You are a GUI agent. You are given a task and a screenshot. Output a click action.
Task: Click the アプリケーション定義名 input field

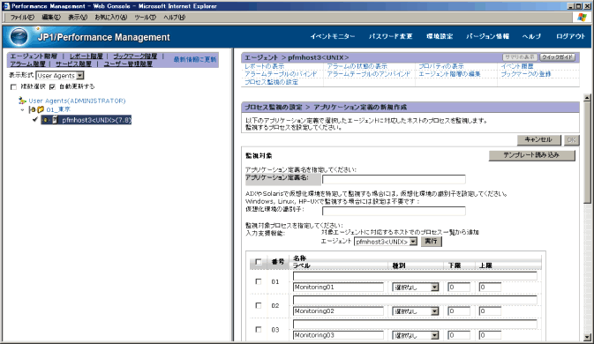[x=394, y=179]
